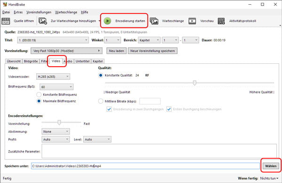This screenshot has height=183, width=282.
Task: Switch to the Video tab
Action: tap(56, 61)
